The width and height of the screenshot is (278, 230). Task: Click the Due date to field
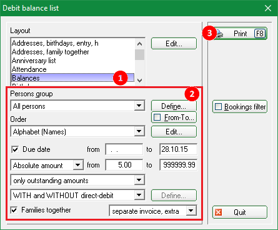(178, 149)
